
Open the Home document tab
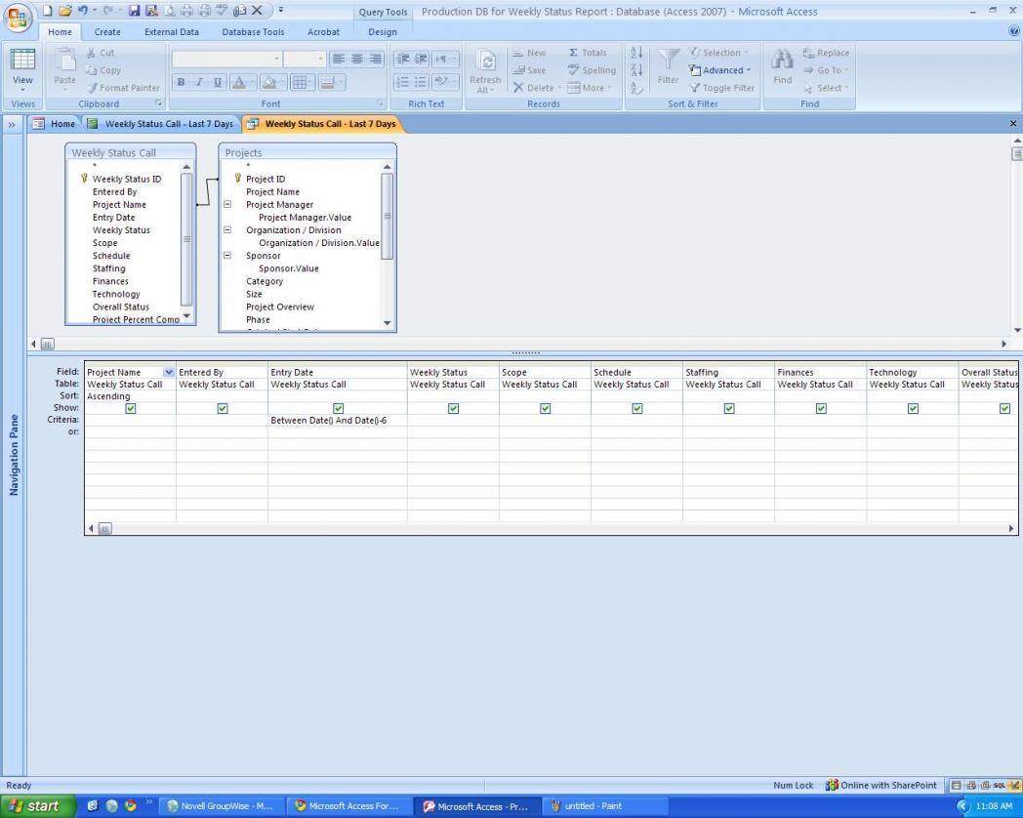(x=55, y=124)
